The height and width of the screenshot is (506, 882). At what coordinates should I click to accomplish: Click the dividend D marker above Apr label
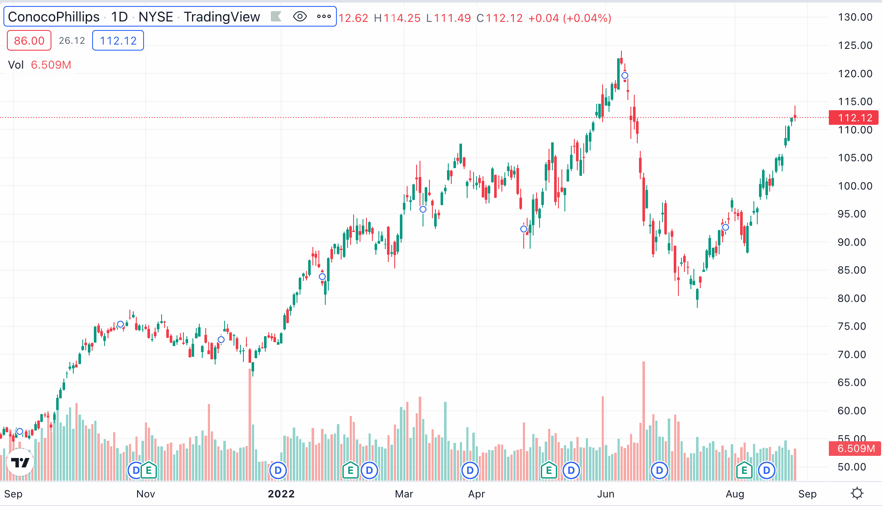pos(470,470)
